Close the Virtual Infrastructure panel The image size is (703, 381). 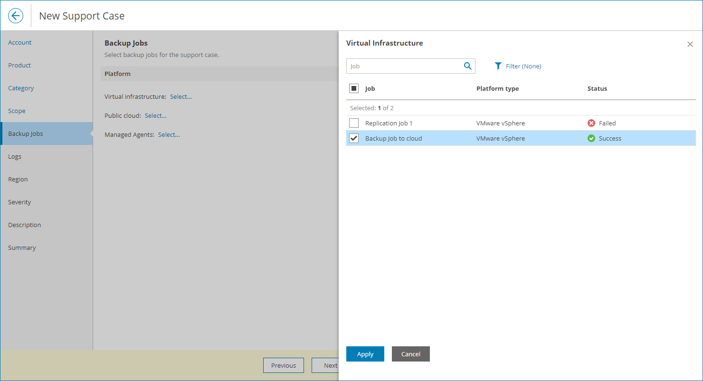pyautogui.click(x=690, y=44)
